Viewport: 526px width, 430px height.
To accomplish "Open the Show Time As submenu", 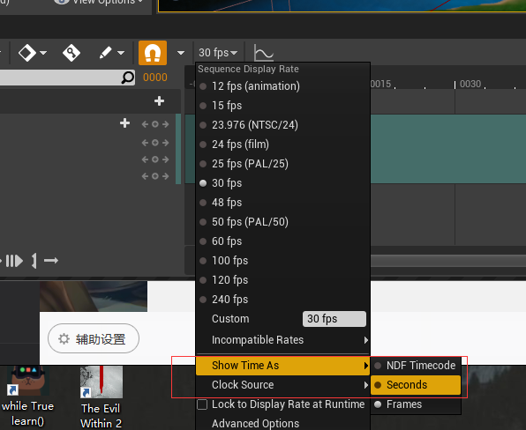I will coord(282,366).
